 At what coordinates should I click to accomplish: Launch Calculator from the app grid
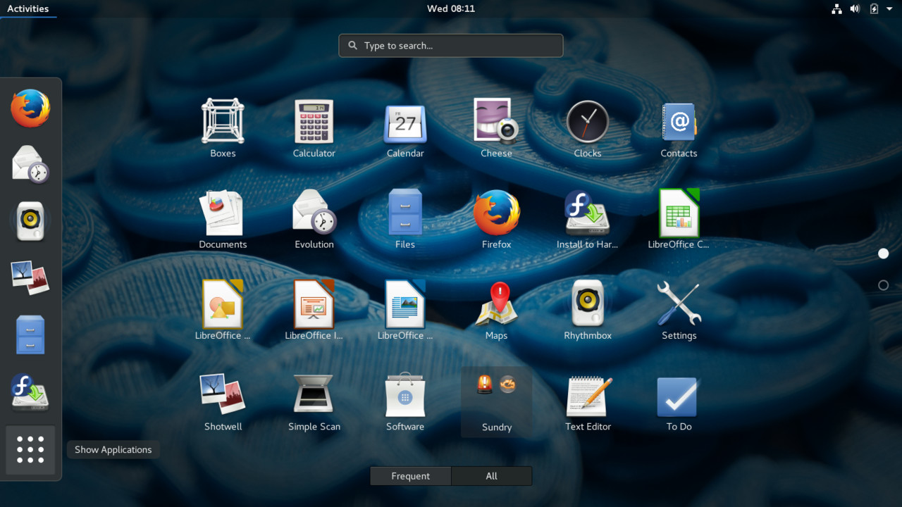click(x=314, y=129)
